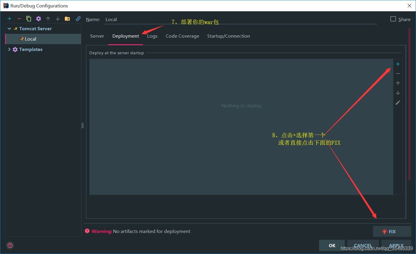Remove artifact with minus in deployment panel
Screen dimensions: 416x254
(398, 74)
